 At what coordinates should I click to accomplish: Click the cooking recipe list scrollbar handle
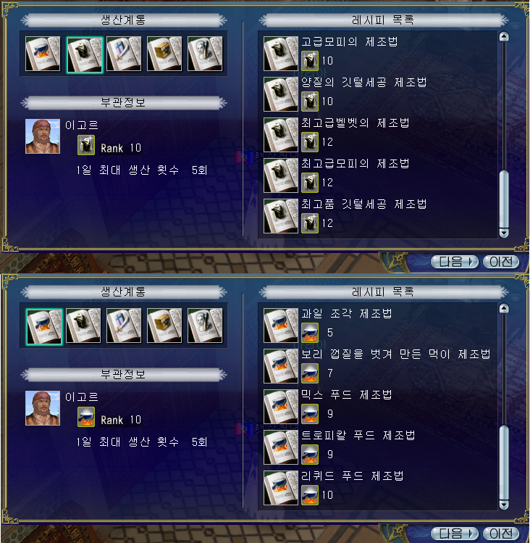(504, 463)
